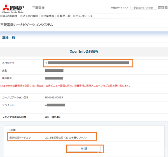Screen dimensions: 168x157
Task: Click the icon before 総合サイトマップ
Action: point(112,8)
